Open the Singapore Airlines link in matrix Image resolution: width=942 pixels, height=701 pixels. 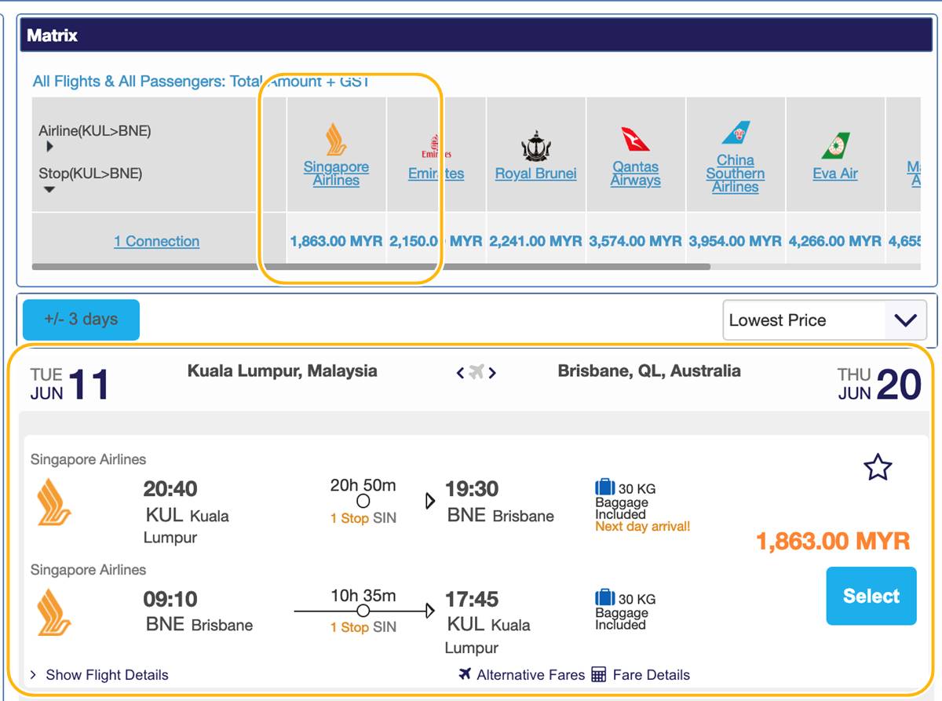click(336, 173)
